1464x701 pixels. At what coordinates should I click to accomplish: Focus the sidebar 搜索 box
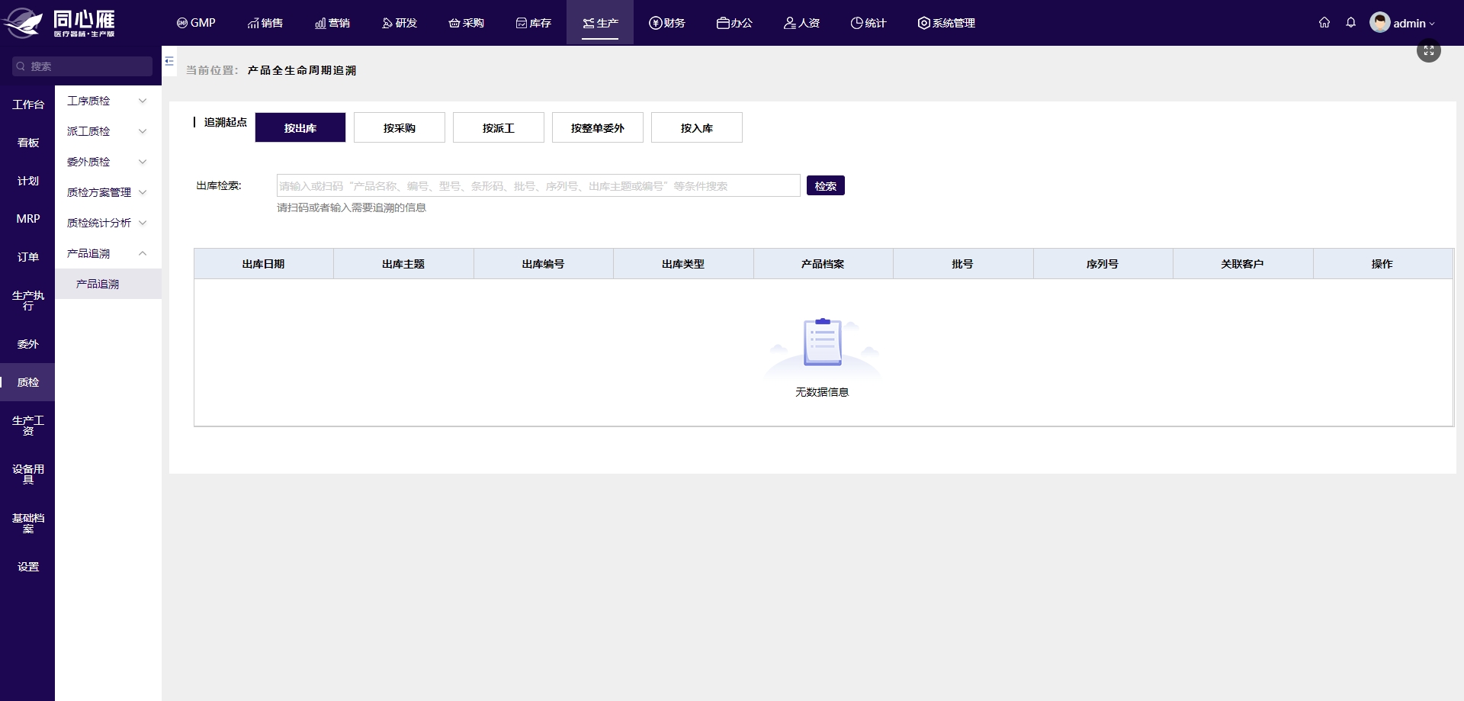click(x=82, y=66)
